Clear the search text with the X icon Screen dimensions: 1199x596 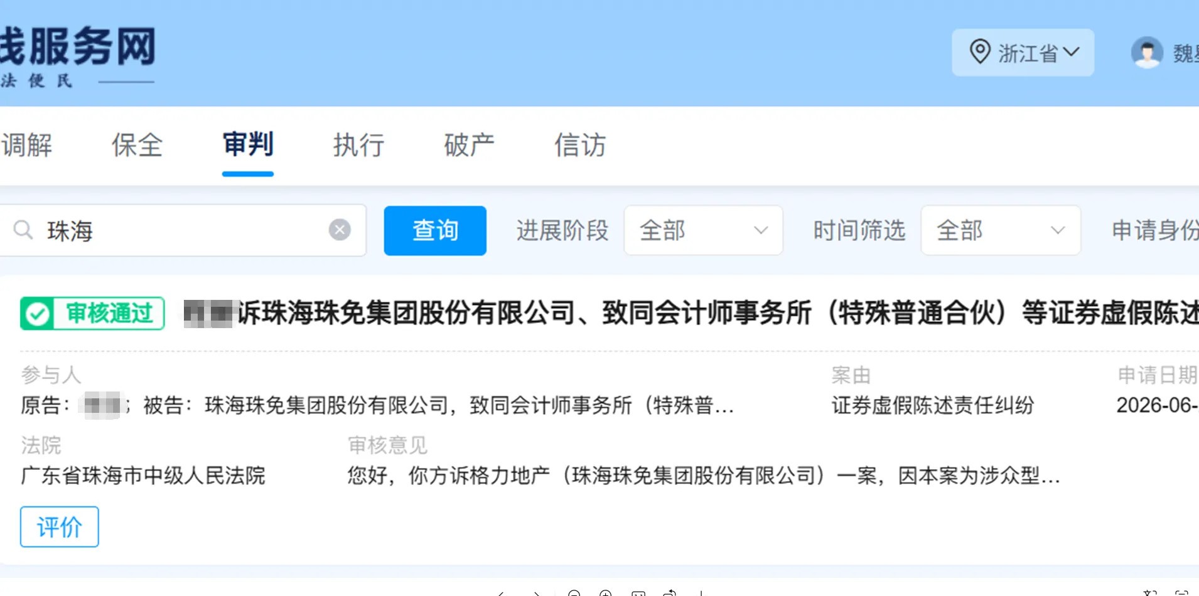pyautogui.click(x=340, y=230)
